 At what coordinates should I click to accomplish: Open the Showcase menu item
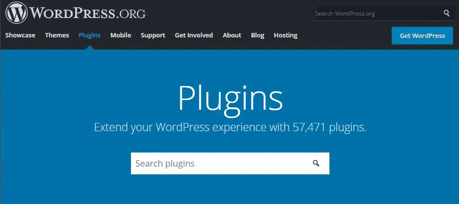click(x=20, y=35)
